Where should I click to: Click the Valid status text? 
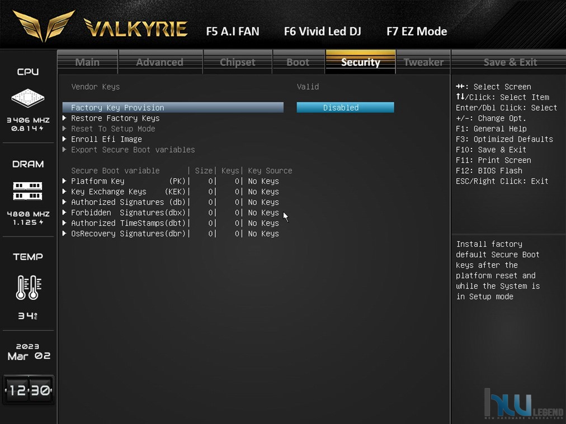(308, 87)
